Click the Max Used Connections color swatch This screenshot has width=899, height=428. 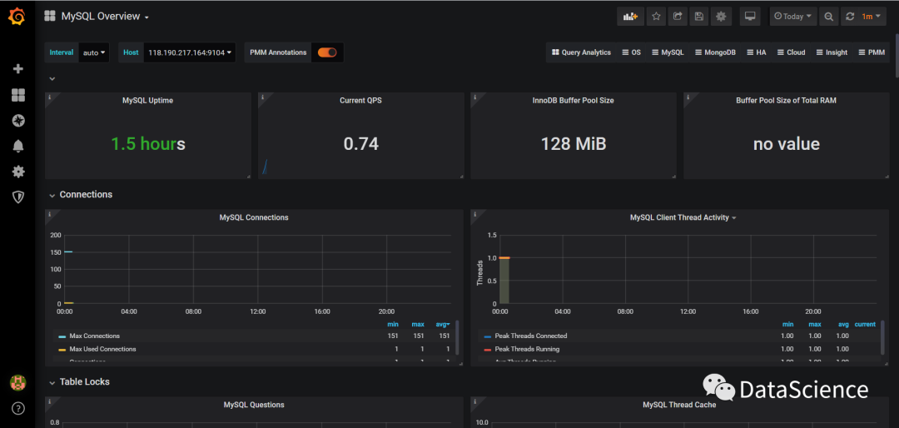point(62,350)
